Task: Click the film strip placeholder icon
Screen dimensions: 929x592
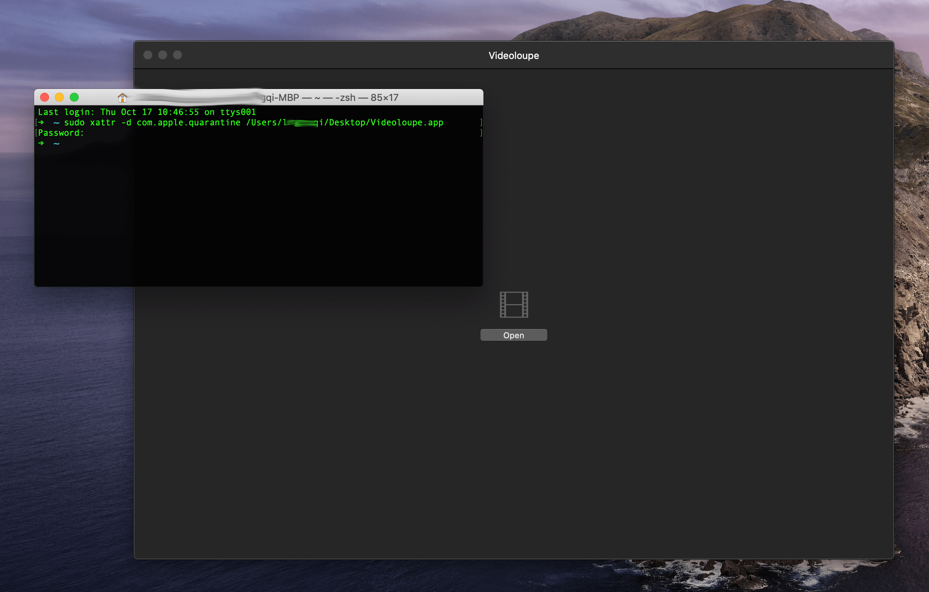Action: pyautogui.click(x=514, y=305)
